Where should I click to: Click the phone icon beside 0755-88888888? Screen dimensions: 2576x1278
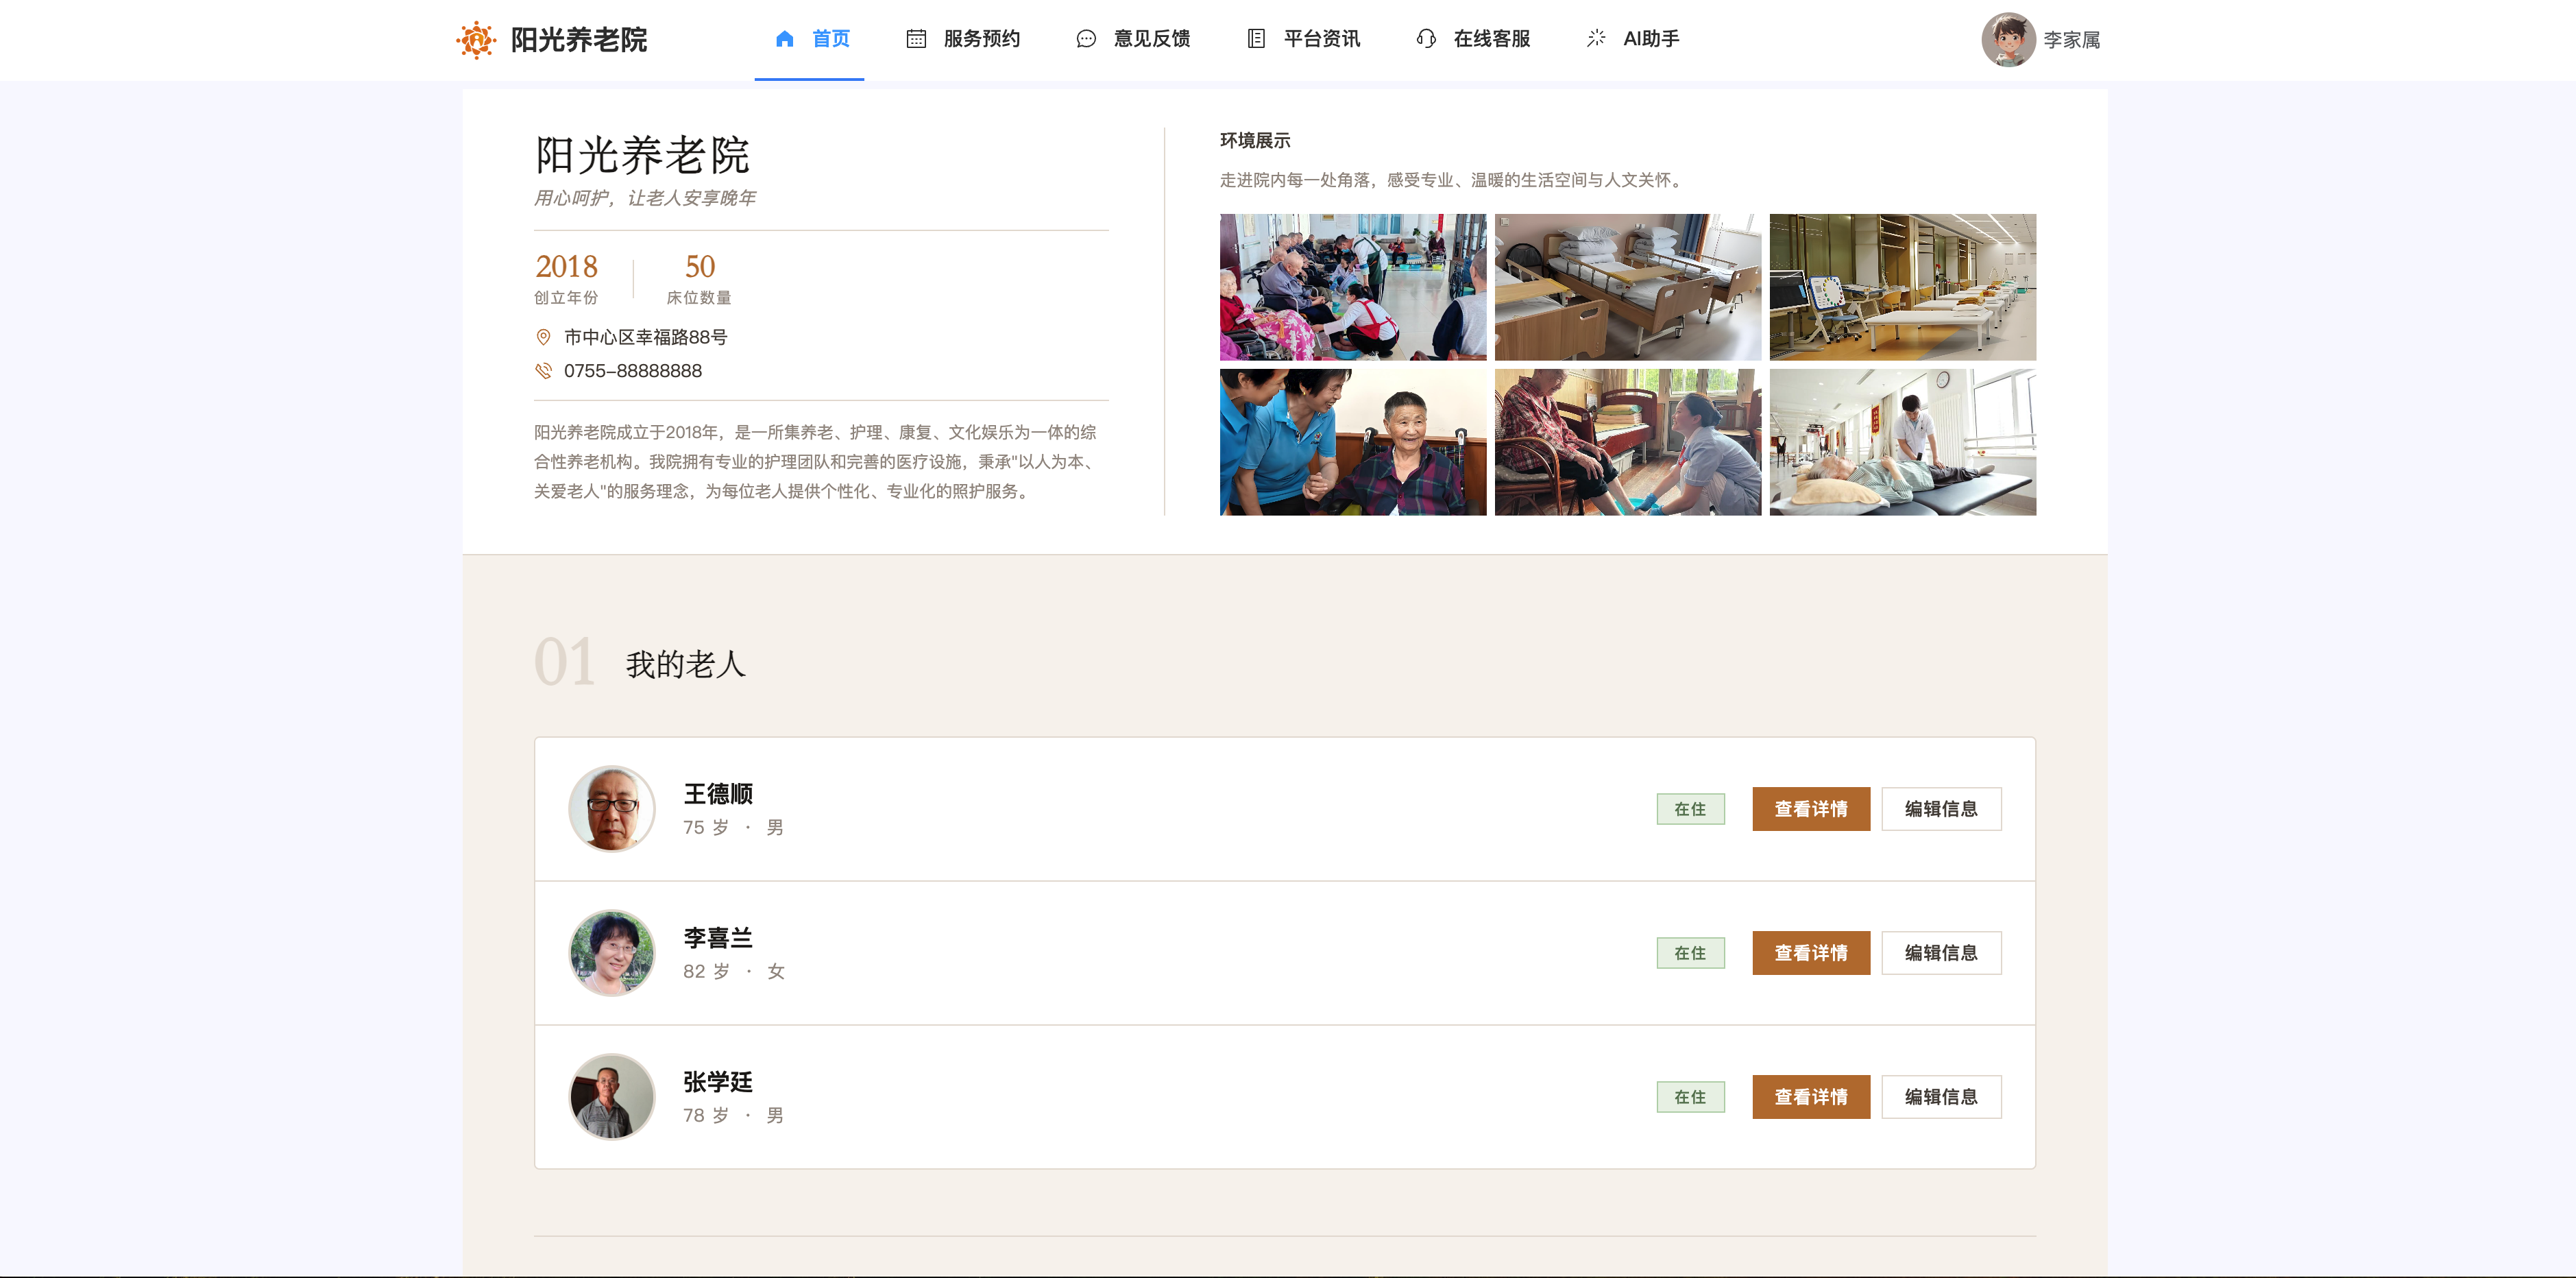(x=543, y=371)
